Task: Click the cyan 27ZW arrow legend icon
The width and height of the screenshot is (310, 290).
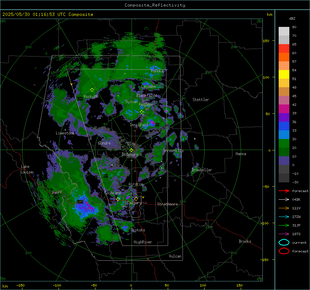Action: pos(284,217)
